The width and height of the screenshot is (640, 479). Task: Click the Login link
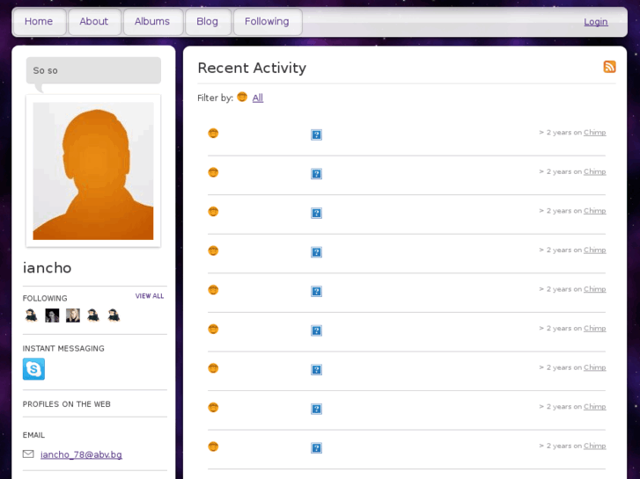595,22
